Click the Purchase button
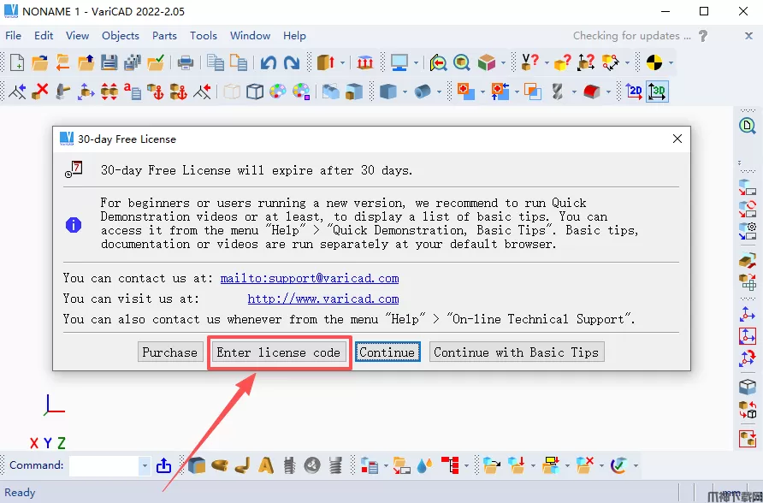 pos(170,352)
